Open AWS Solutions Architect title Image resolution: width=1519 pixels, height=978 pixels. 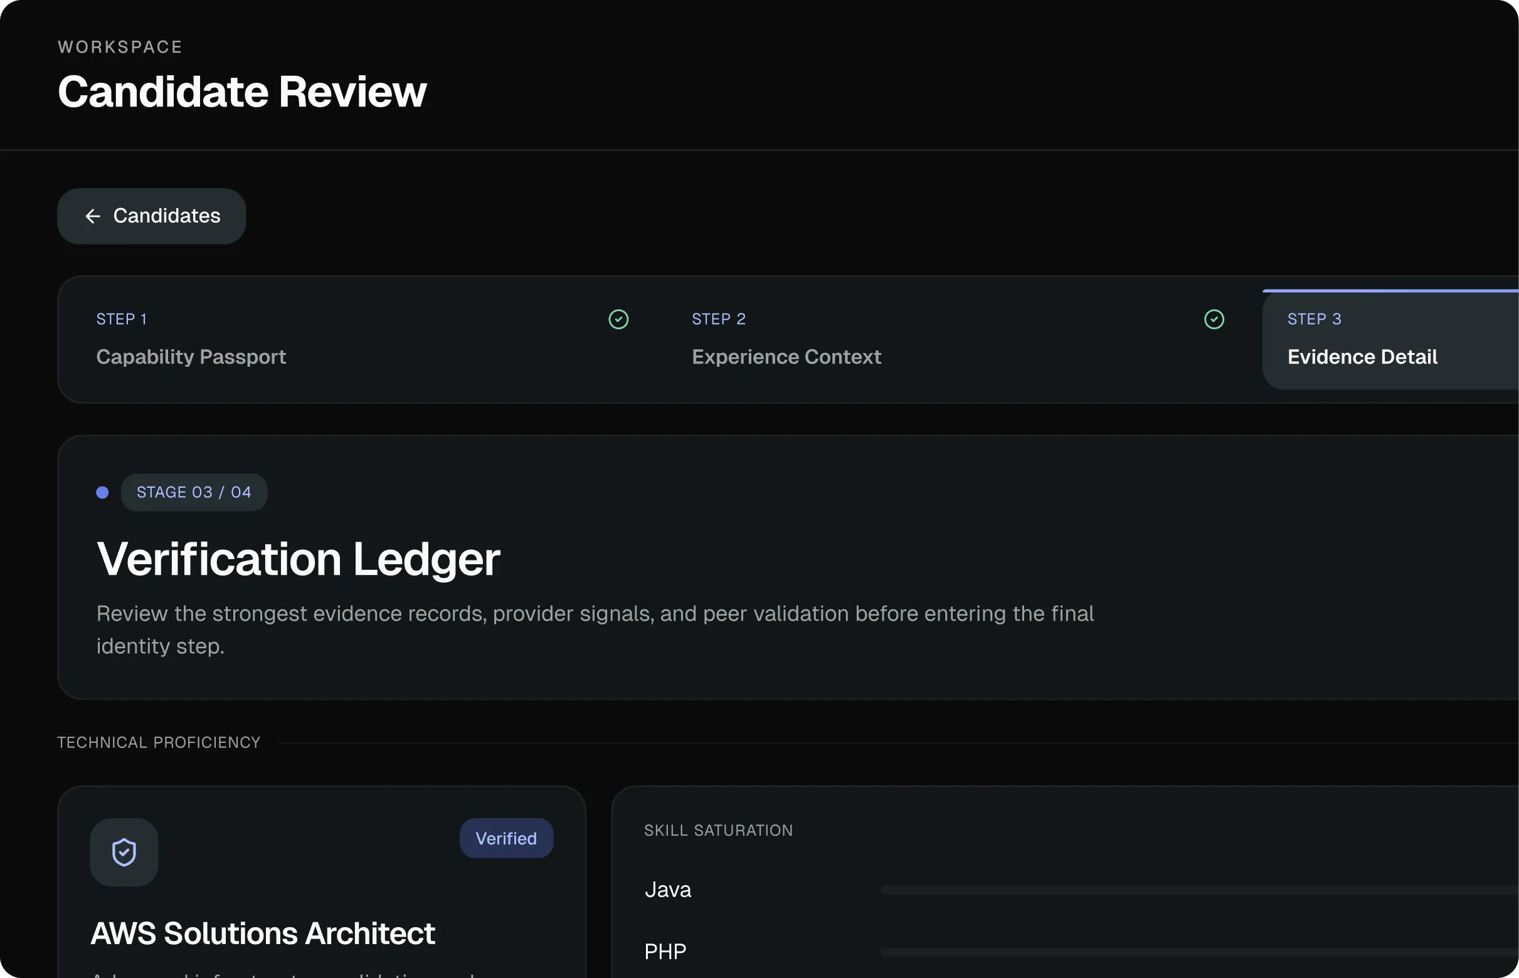(263, 933)
